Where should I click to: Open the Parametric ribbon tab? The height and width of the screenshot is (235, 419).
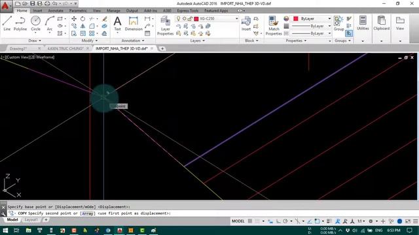click(78, 10)
